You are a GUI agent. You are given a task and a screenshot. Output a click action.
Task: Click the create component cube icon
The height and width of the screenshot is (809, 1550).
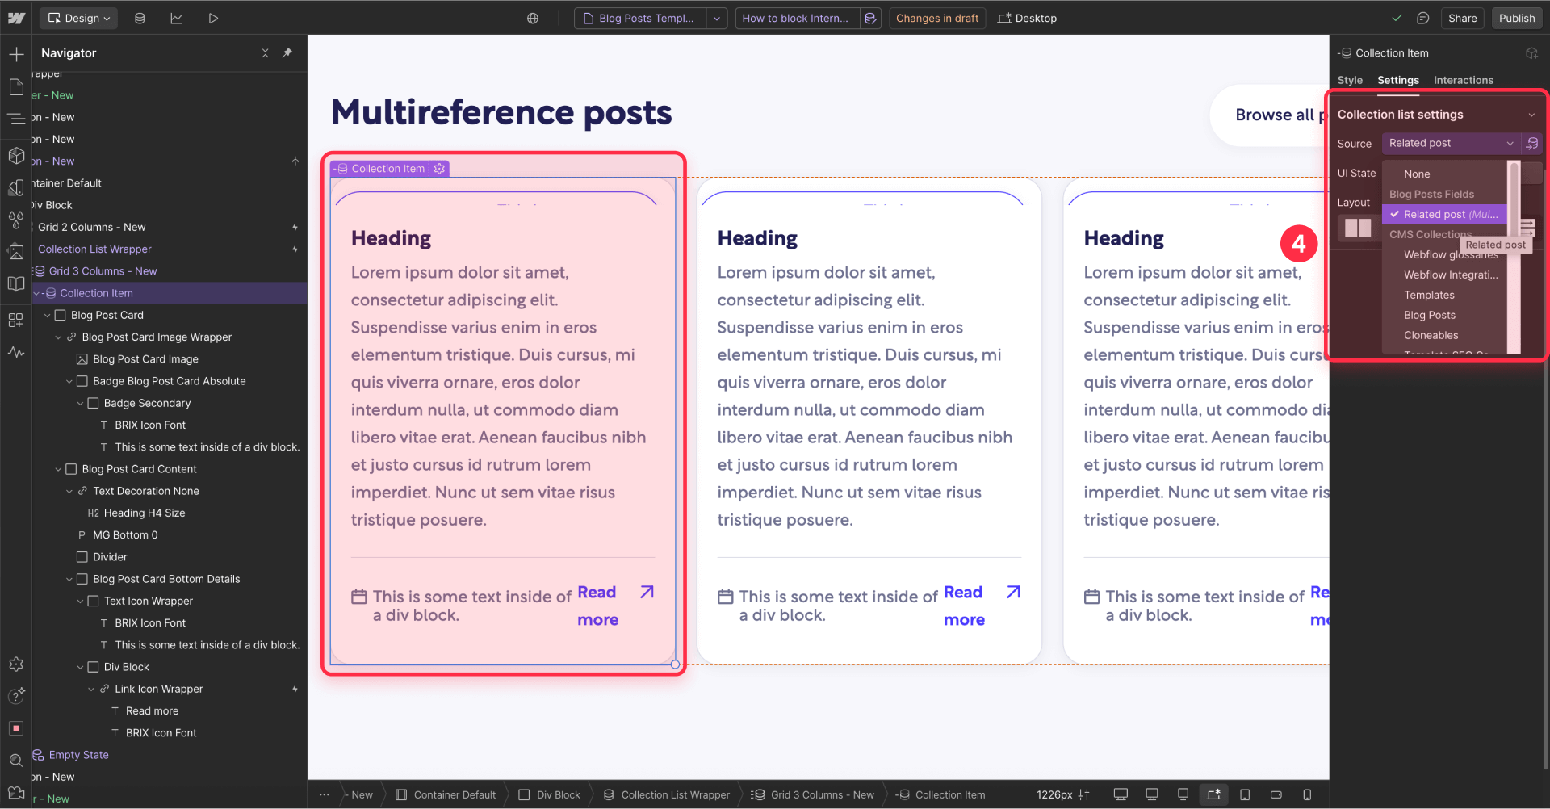pyautogui.click(x=1531, y=53)
